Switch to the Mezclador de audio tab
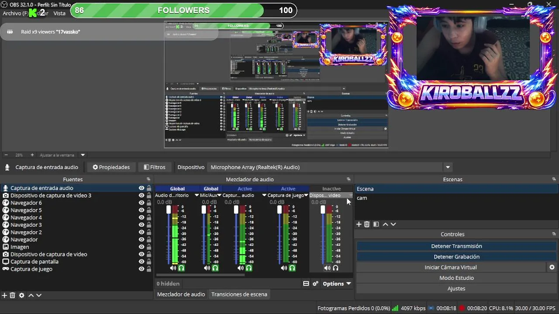This screenshot has width=559, height=314. tap(181, 294)
